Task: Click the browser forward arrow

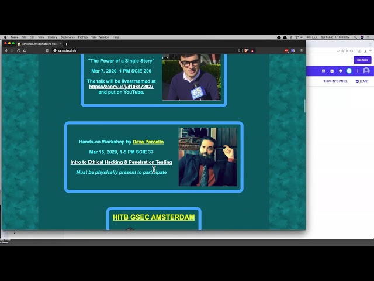Action: (12, 51)
